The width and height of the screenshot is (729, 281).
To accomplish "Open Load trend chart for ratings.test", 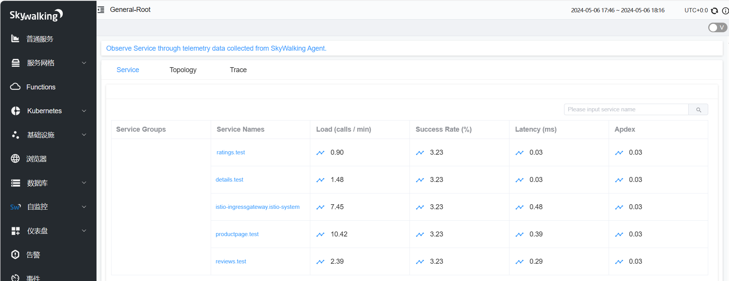I will [x=320, y=153].
